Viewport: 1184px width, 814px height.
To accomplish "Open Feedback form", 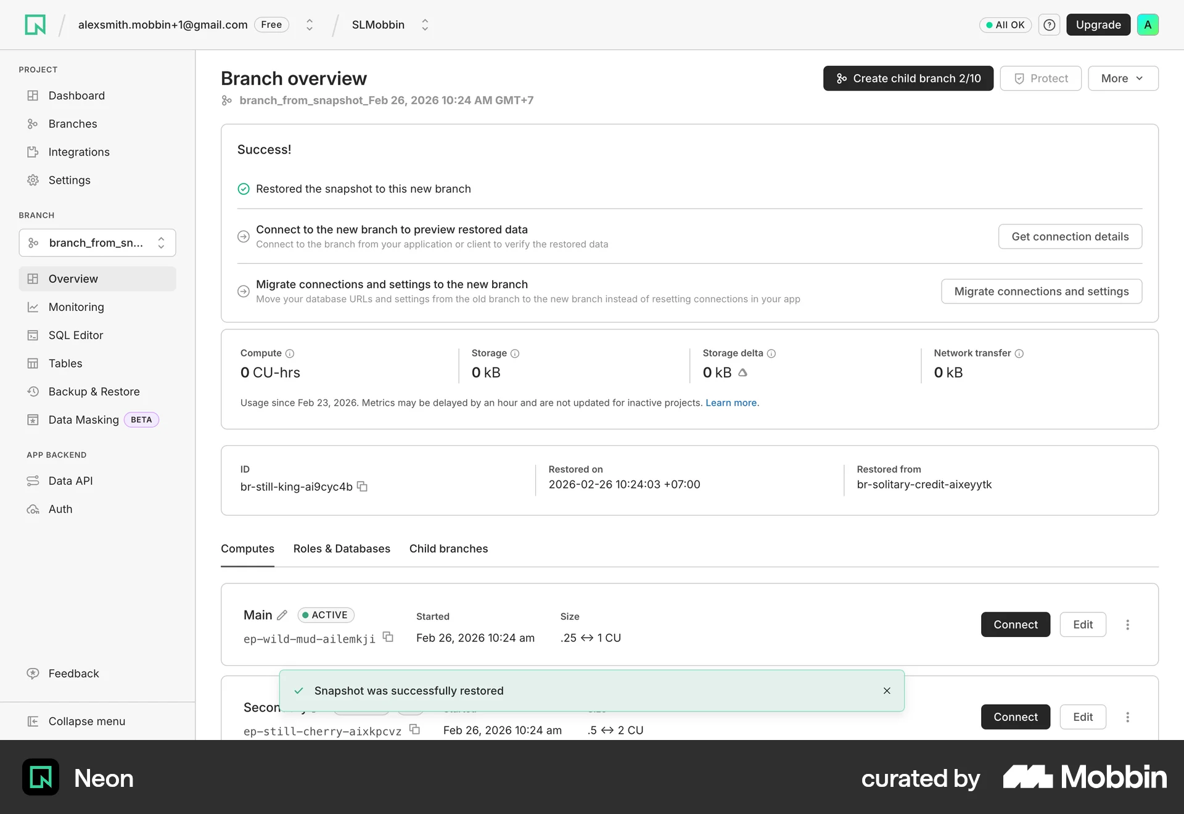I will click(97, 673).
